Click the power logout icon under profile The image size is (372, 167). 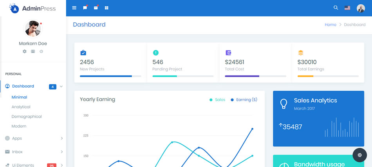tap(41, 51)
